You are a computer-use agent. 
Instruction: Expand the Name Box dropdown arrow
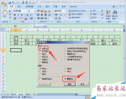click(x=31, y=26)
